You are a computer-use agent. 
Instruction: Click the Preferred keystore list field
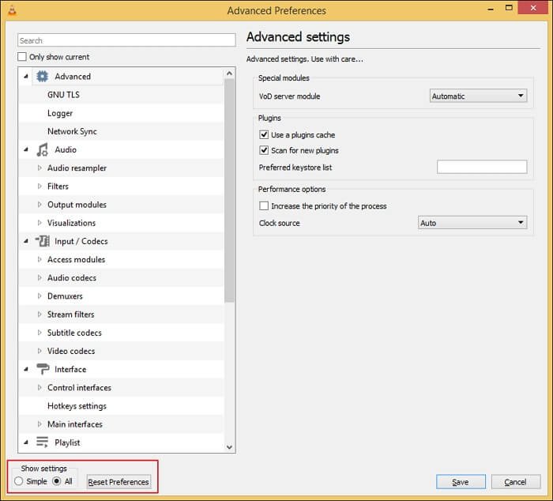click(481, 167)
